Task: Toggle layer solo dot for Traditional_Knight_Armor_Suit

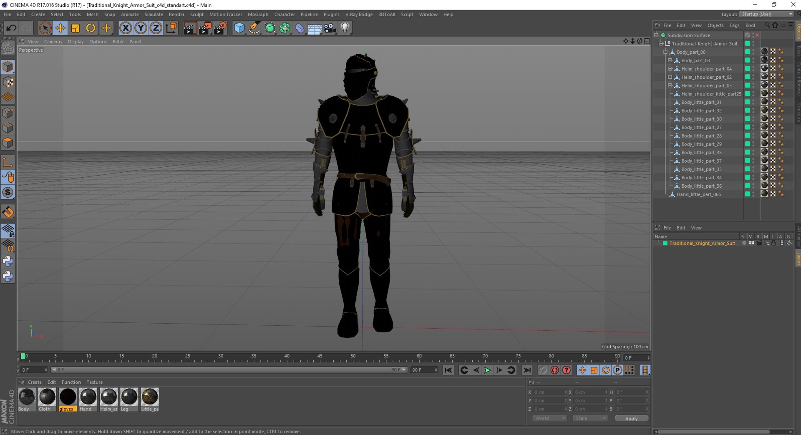Action: [x=744, y=243]
